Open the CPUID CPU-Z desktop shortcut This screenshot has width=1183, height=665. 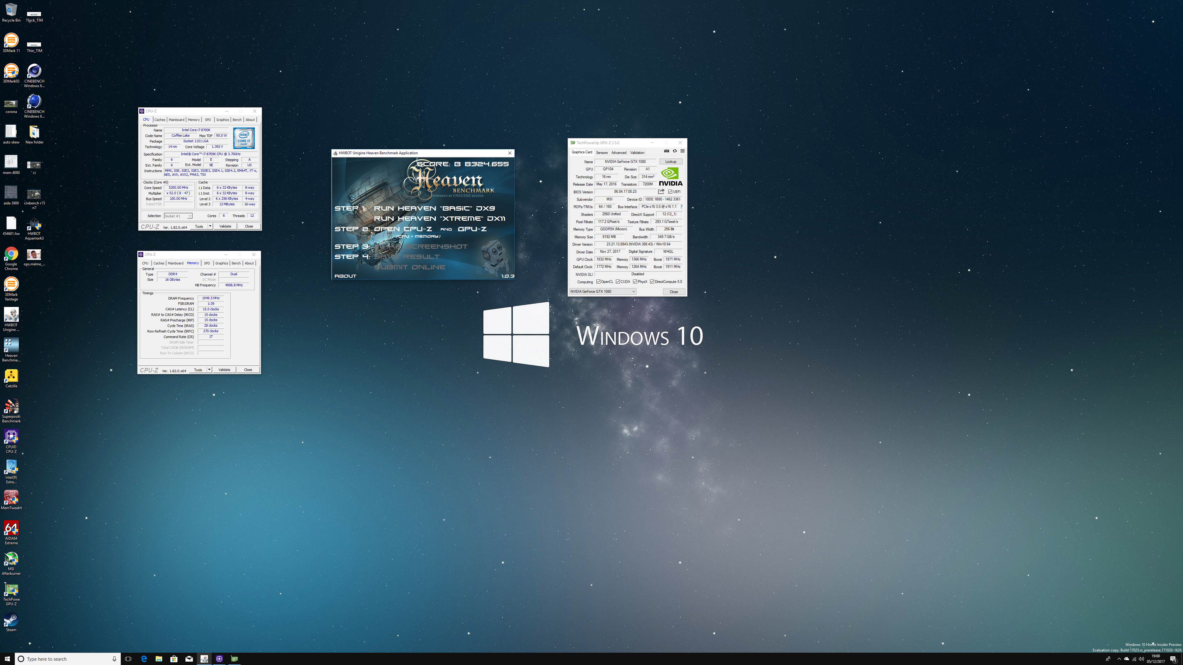(11, 441)
